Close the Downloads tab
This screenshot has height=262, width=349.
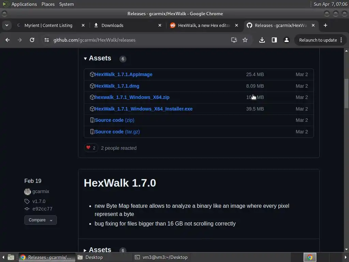160,25
